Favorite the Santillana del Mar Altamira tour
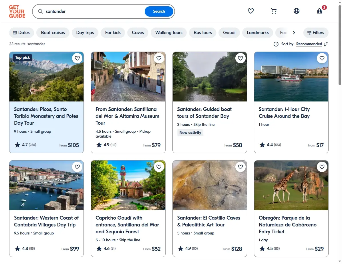Image resolution: width=342 pixels, height=264 pixels. (x=159, y=58)
